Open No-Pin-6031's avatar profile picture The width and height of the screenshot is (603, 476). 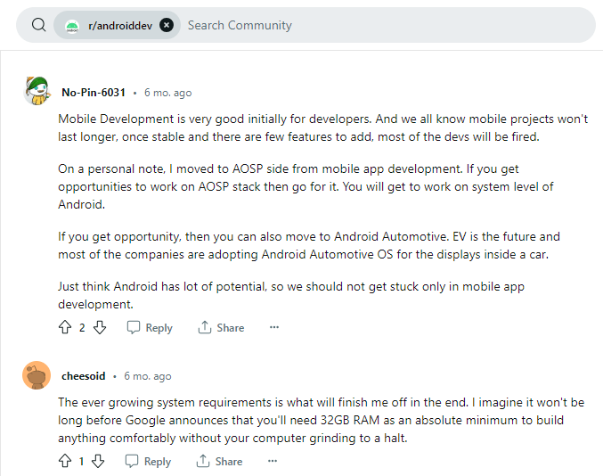click(x=37, y=91)
